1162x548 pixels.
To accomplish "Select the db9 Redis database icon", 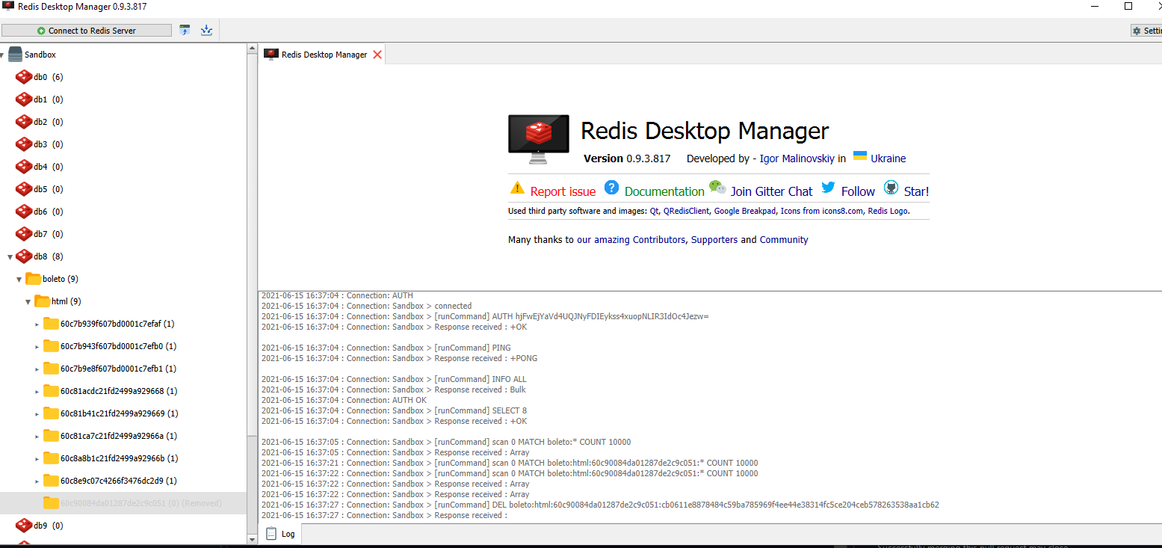I will pyautogui.click(x=24, y=526).
